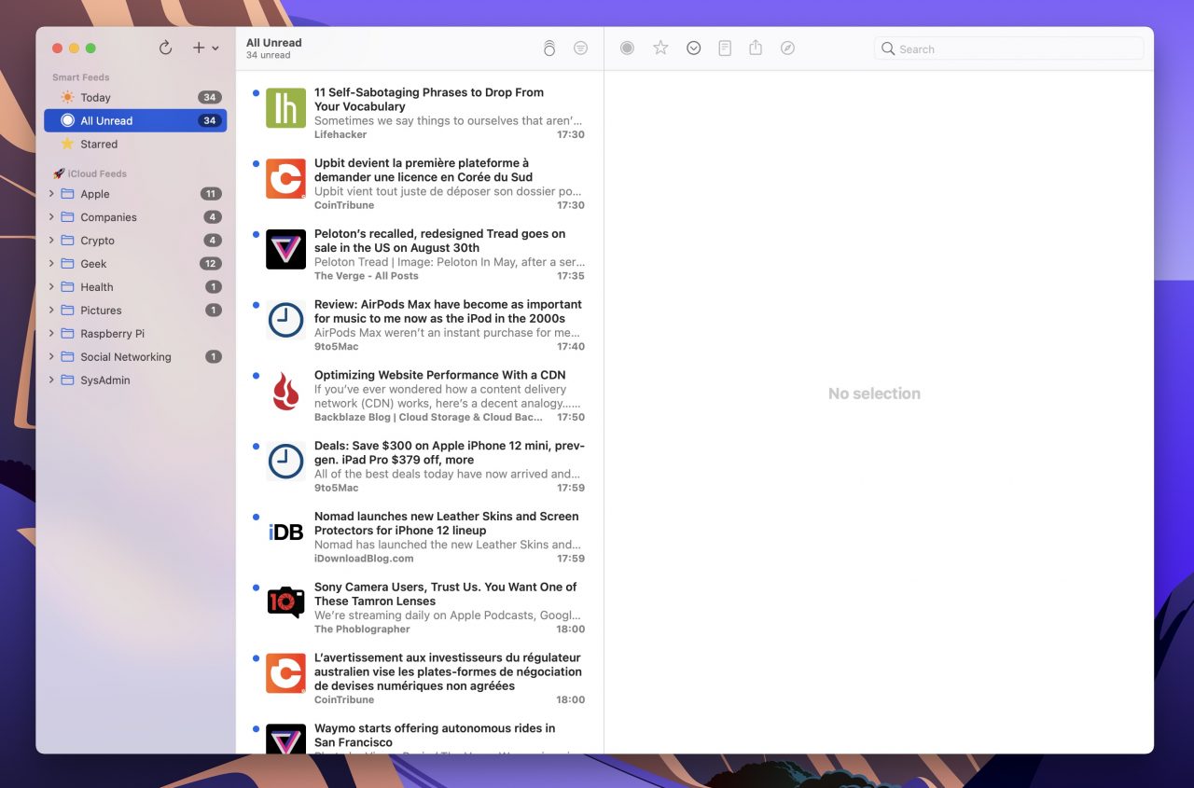Select the Apple folder icon
This screenshot has width=1194, height=788.
67,194
